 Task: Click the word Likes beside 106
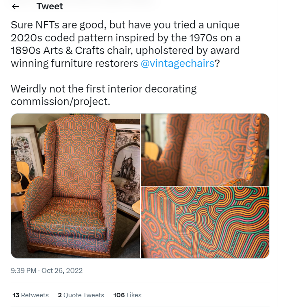click(134, 295)
